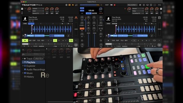183x103 pixels.
Task: Select AUTO master clock mode
Action: pos(89,13)
